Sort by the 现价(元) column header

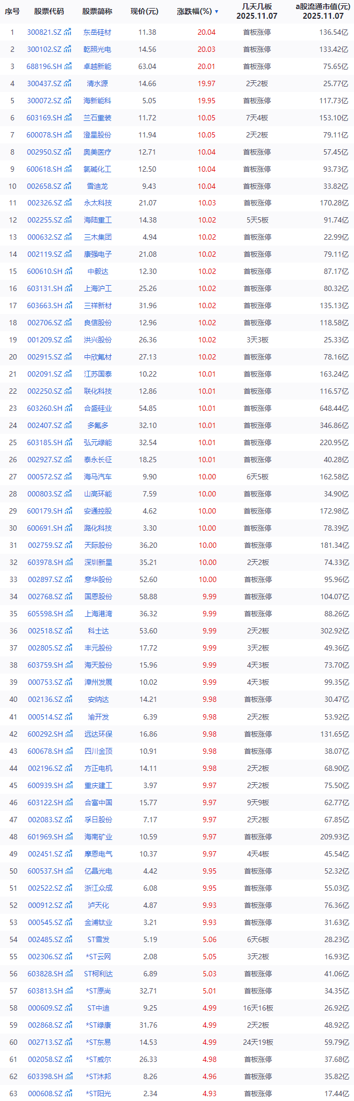point(144,11)
